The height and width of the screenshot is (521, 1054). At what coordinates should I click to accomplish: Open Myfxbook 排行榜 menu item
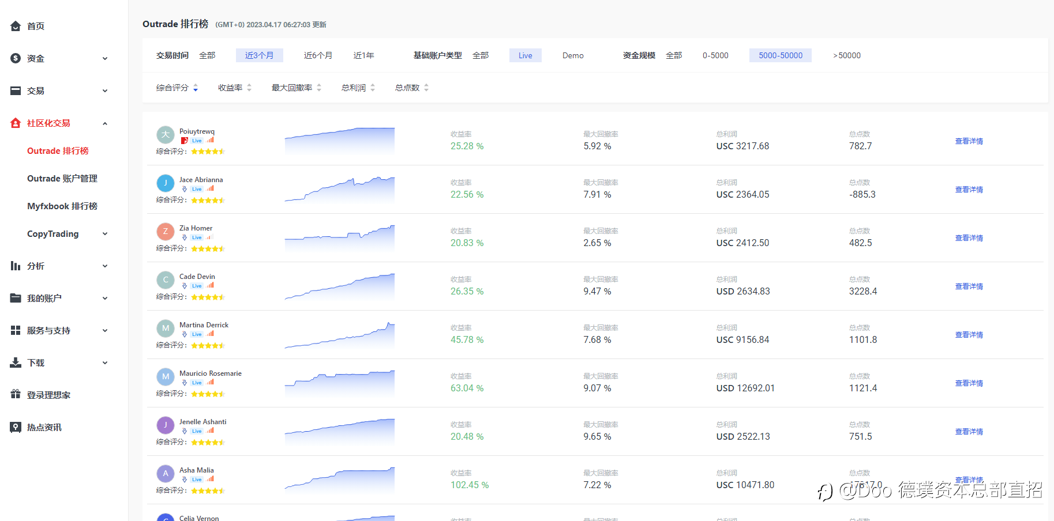(62, 206)
